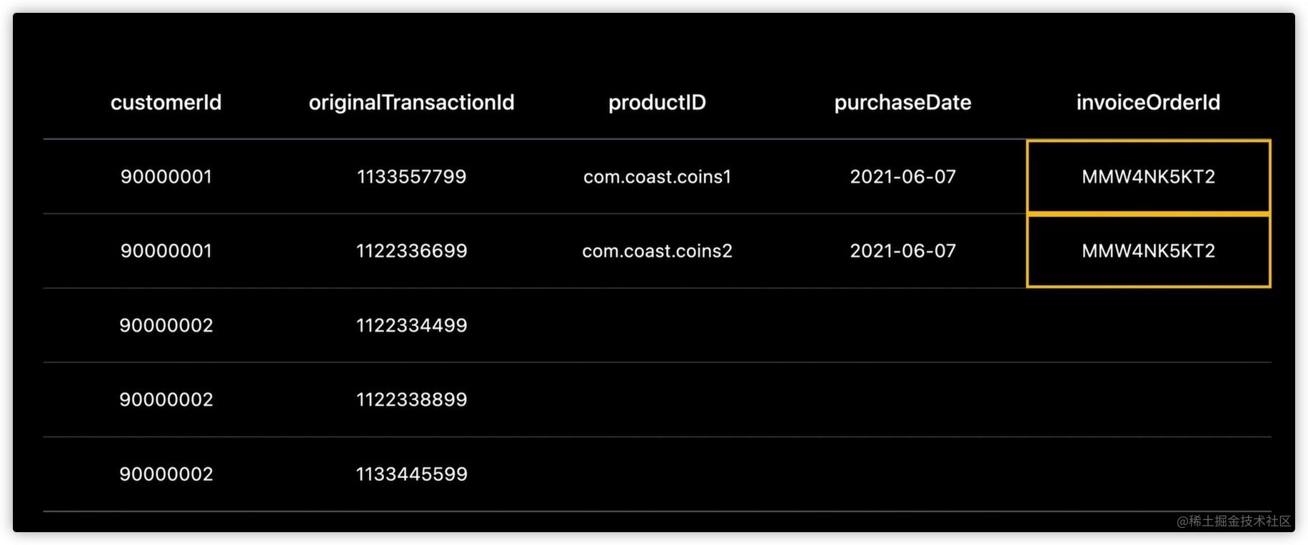The height and width of the screenshot is (545, 1308).
Task: Select the productID column header
Action: click(657, 103)
